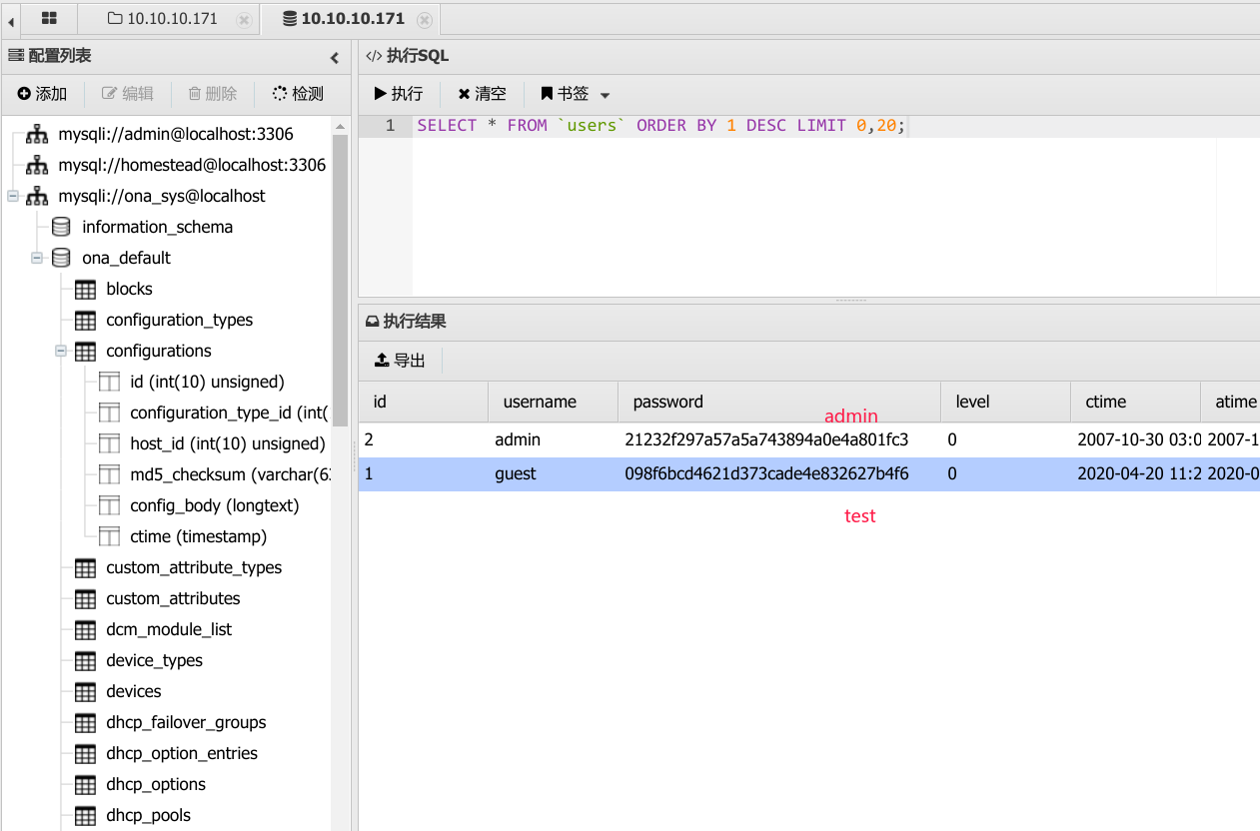Click the dhcp_pools table icon
This screenshot has height=831, width=1260.
pyautogui.click(x=86, y=815)
